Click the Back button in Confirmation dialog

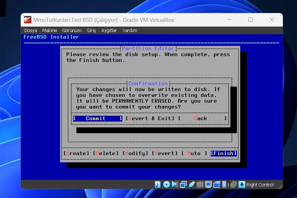(x=202, y=118)
